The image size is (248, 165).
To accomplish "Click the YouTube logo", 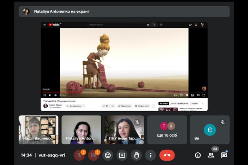I will 54,25.
